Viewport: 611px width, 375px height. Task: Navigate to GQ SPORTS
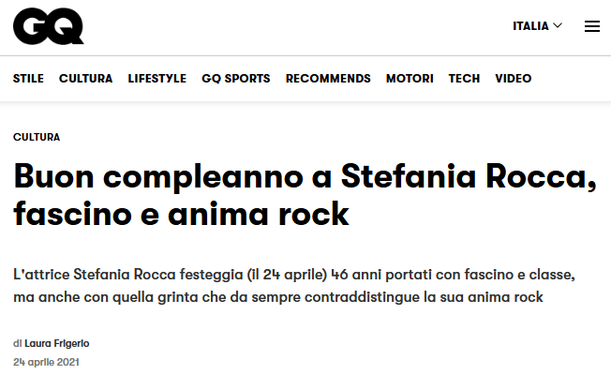(x=235, y=79)
